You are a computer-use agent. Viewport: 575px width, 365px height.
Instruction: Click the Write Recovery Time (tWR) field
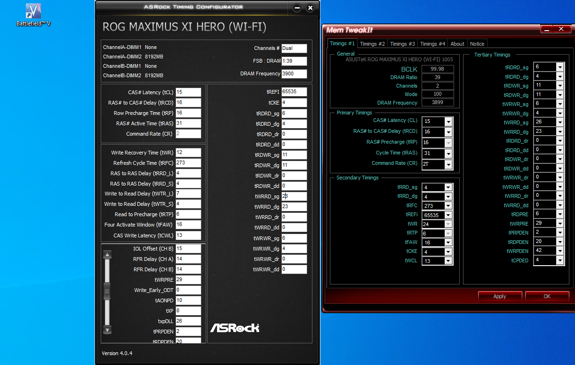point(188,153)
